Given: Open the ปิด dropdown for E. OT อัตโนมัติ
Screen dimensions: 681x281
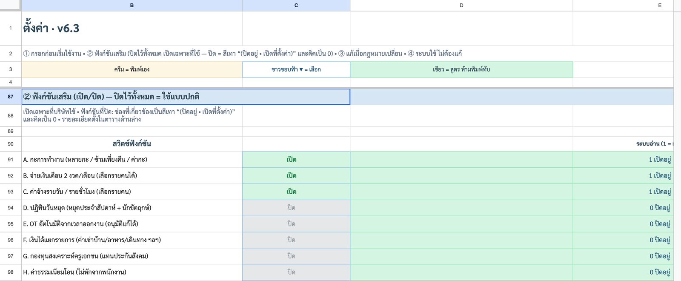Looking at the screenshot, I should 296,224.
